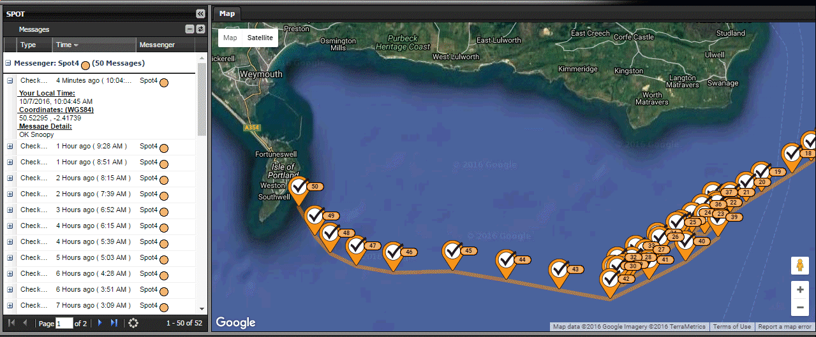Click Report a map error link
This screenshot has height=337, width=816.
785,327
